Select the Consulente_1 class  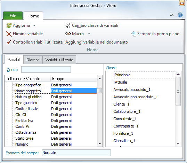point(125,119)
